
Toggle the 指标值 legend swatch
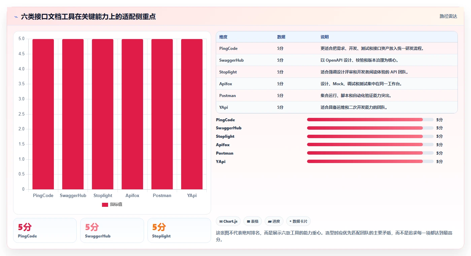click(105, 204)
